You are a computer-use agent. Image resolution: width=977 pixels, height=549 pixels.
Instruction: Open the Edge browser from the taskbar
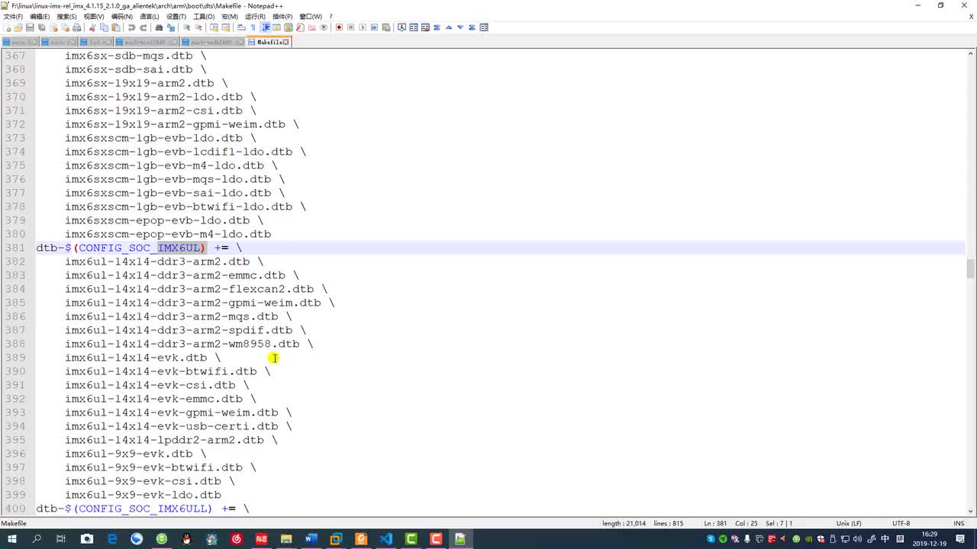pos(112,539)
